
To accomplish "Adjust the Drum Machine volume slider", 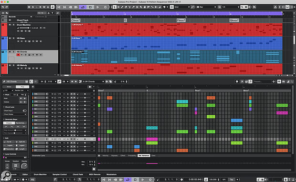I will [25, 28].
